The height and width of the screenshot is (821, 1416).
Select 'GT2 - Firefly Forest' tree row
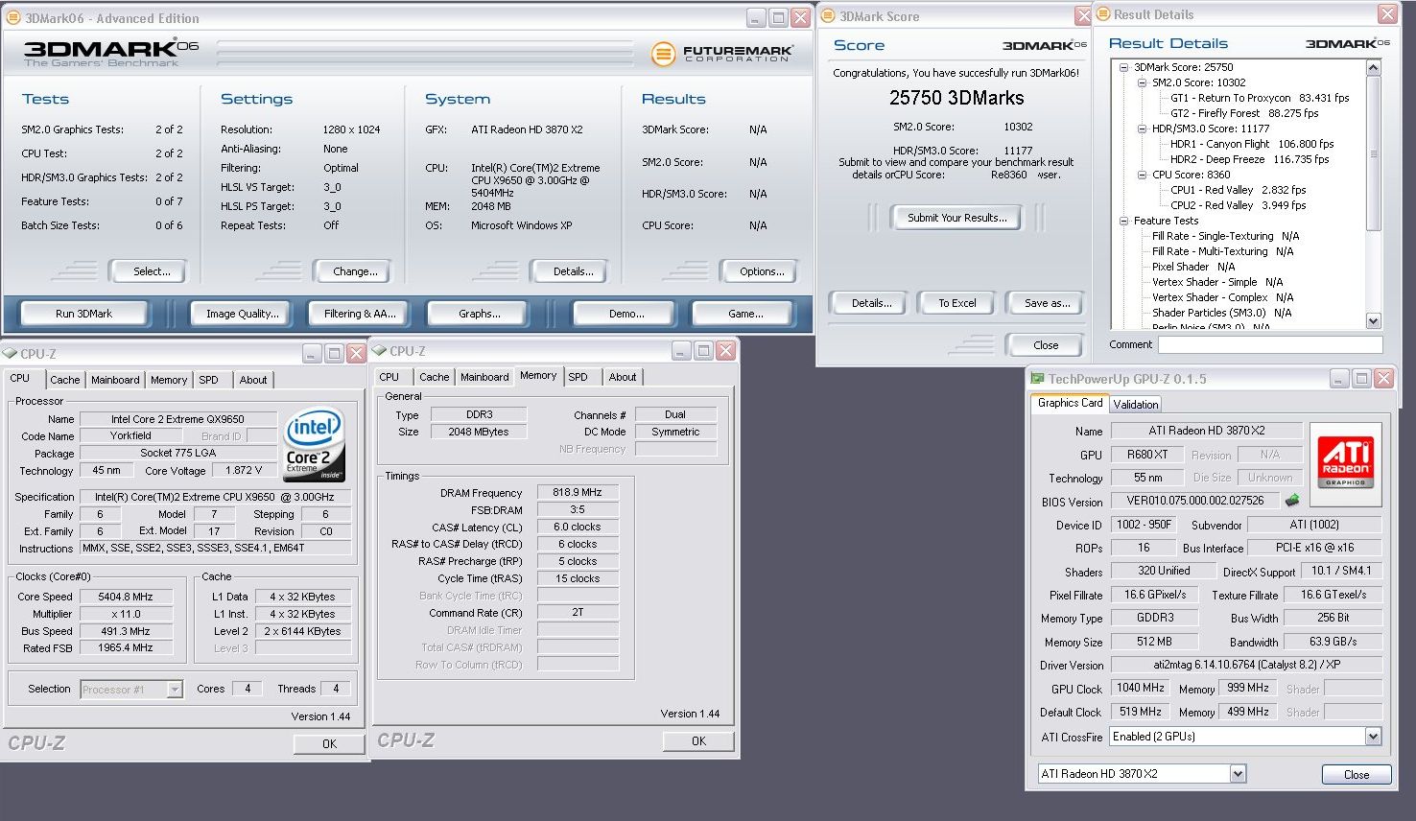(1244, 113)
